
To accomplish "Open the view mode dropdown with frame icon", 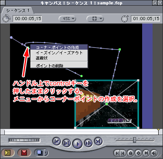I will click(x=95, y=19).
